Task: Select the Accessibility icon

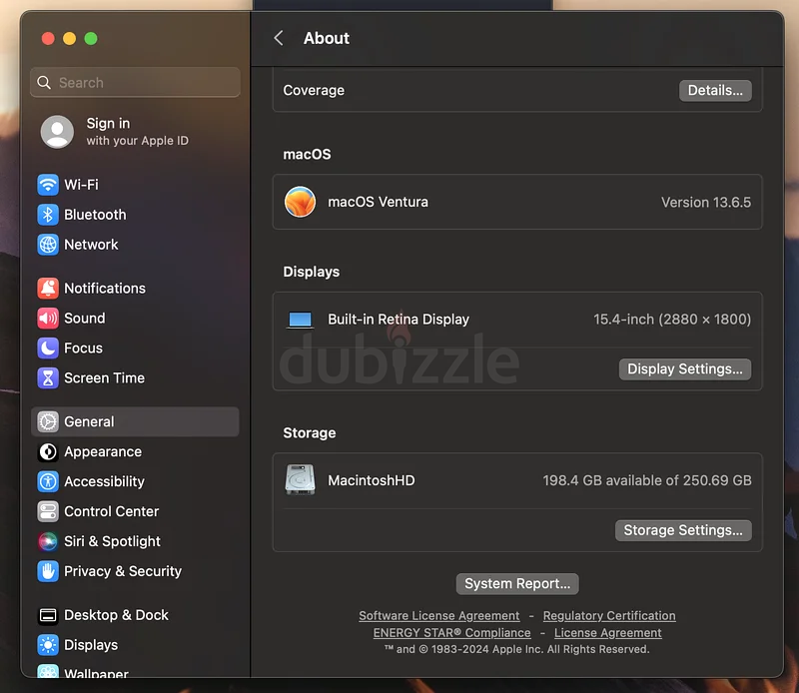Action: pos(48,481)
